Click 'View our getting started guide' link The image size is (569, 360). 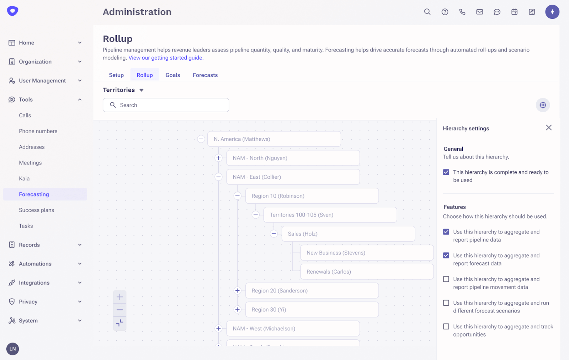pos(165,58)
